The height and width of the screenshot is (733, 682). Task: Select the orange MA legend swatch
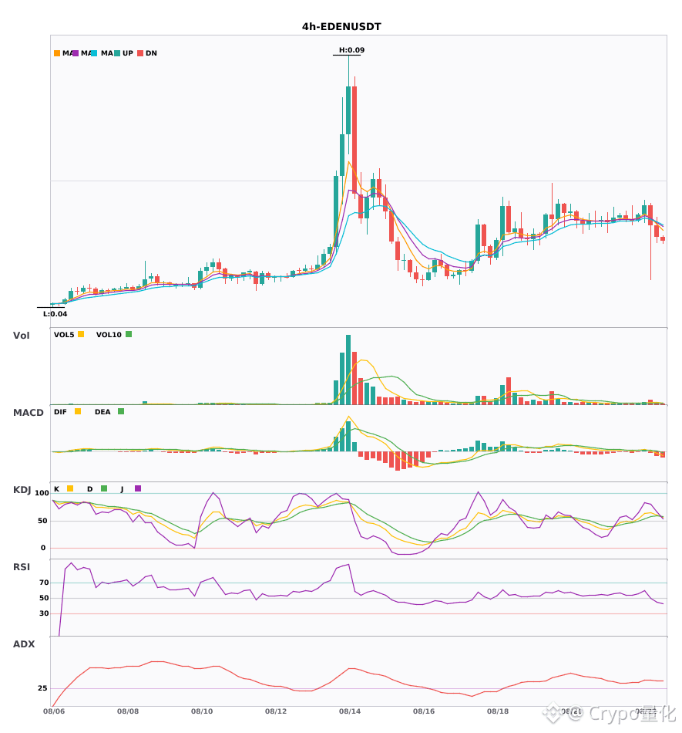(57, 53)
